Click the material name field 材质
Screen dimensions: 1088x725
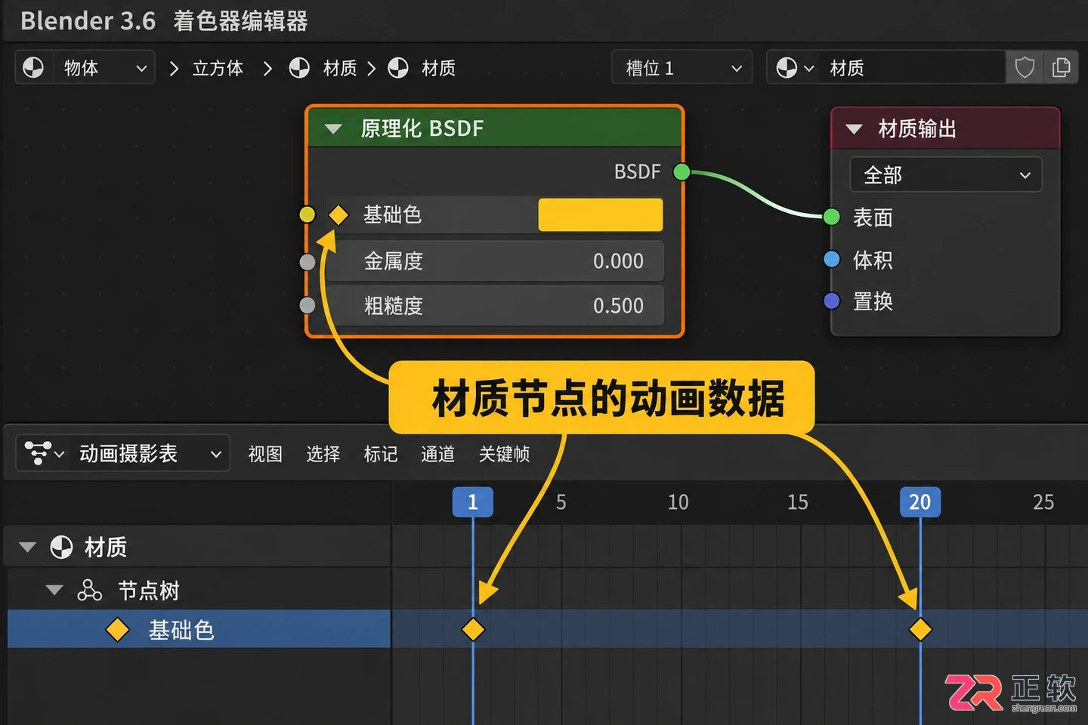click(x=913, y=68)
